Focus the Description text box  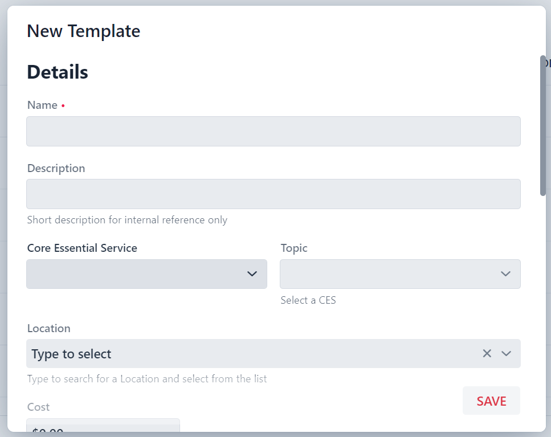pyautogui.click(x=273, y=194)
